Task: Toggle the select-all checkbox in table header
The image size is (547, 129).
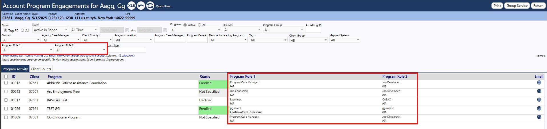Action: click(x=6, y=77)
